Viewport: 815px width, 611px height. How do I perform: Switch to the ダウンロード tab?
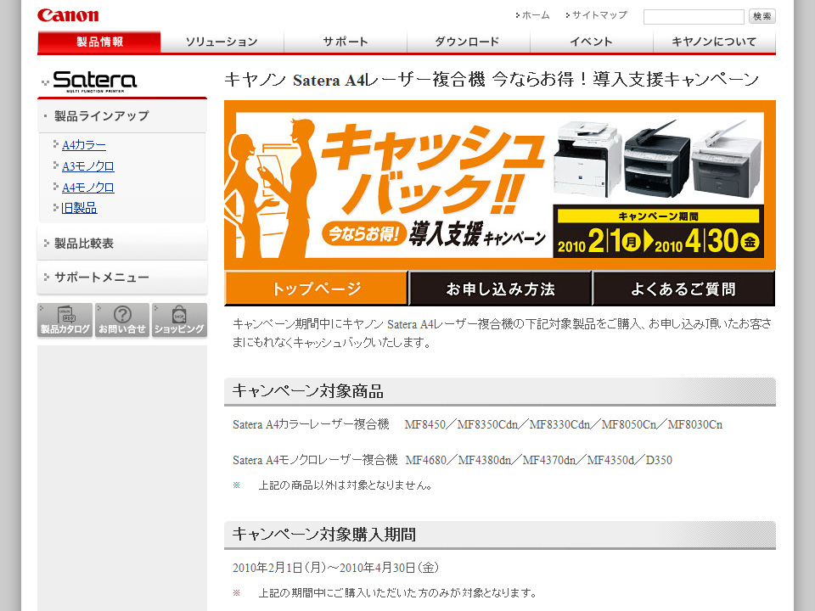tap(468, 42)
